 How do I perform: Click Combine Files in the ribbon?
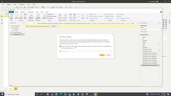click(109, 18)
